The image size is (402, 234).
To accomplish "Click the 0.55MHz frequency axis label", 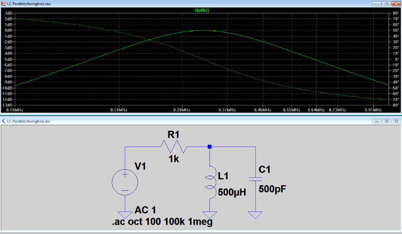I will [291, 110].
